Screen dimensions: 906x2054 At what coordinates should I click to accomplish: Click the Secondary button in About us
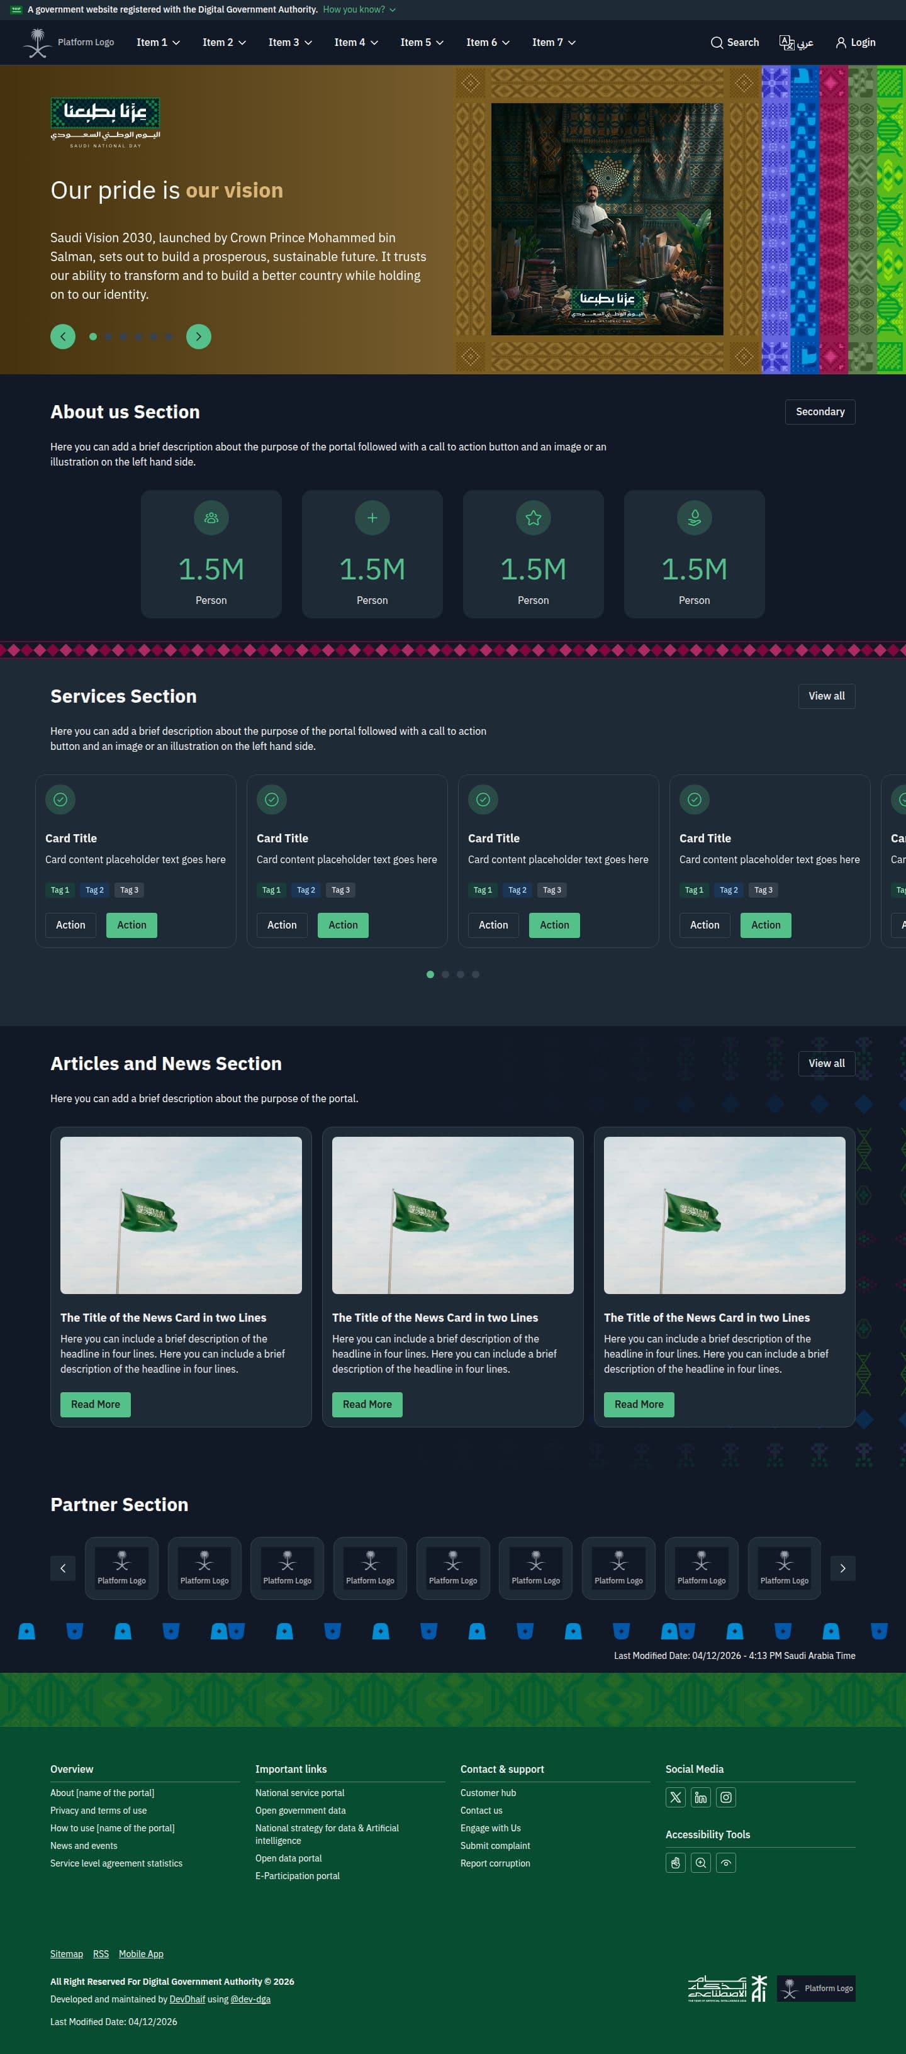click(x=820, y=411)
